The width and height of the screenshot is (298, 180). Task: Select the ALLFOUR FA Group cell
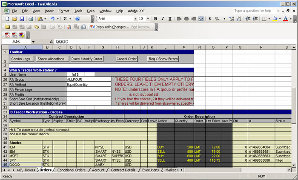(x=89, y=80)
